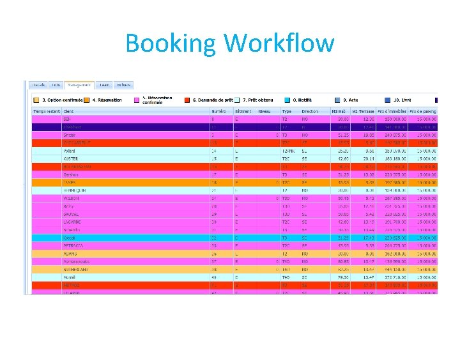Click the pale-cyan '7. Prêt obtenu' swatch

pos(237,100)
